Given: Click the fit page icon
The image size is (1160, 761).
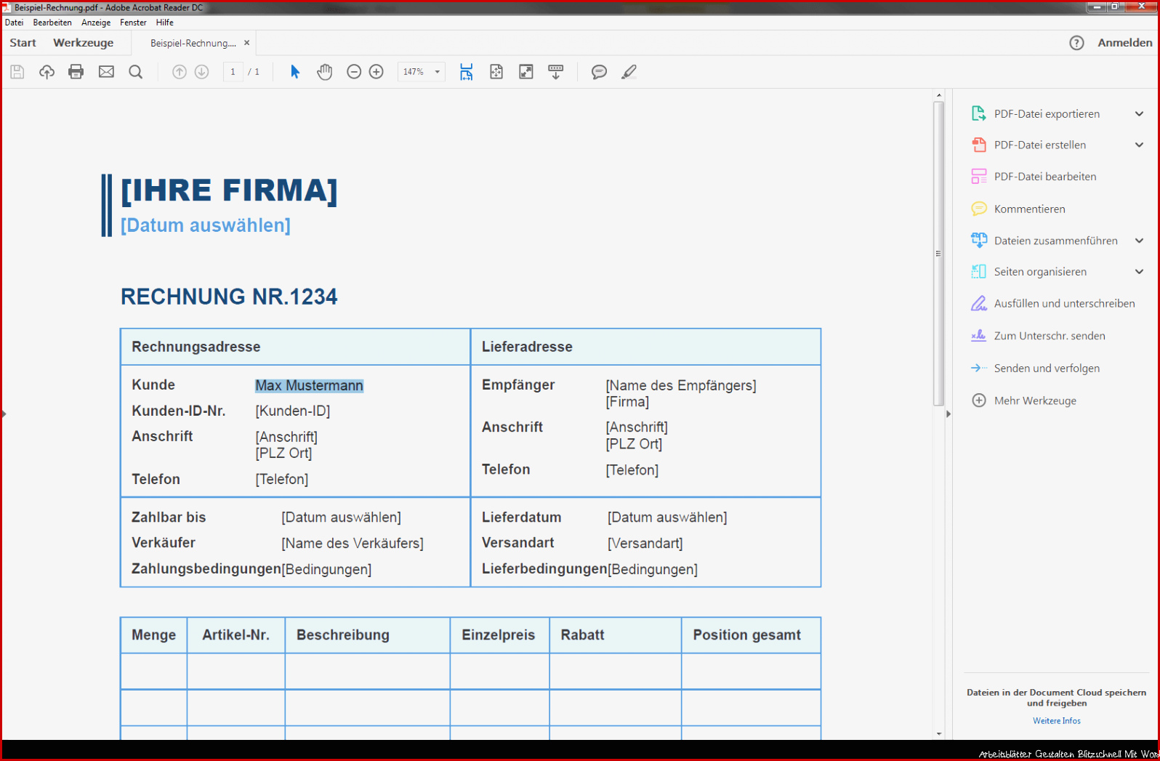Looking at the screenshot, I should point(496,72).
